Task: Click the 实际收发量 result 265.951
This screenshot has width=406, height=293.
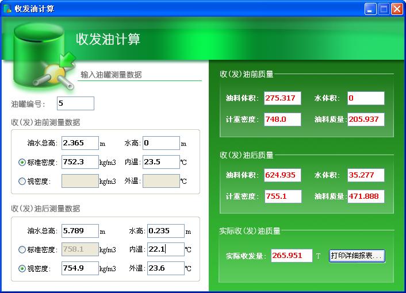Action: click(x=292, y=256)
